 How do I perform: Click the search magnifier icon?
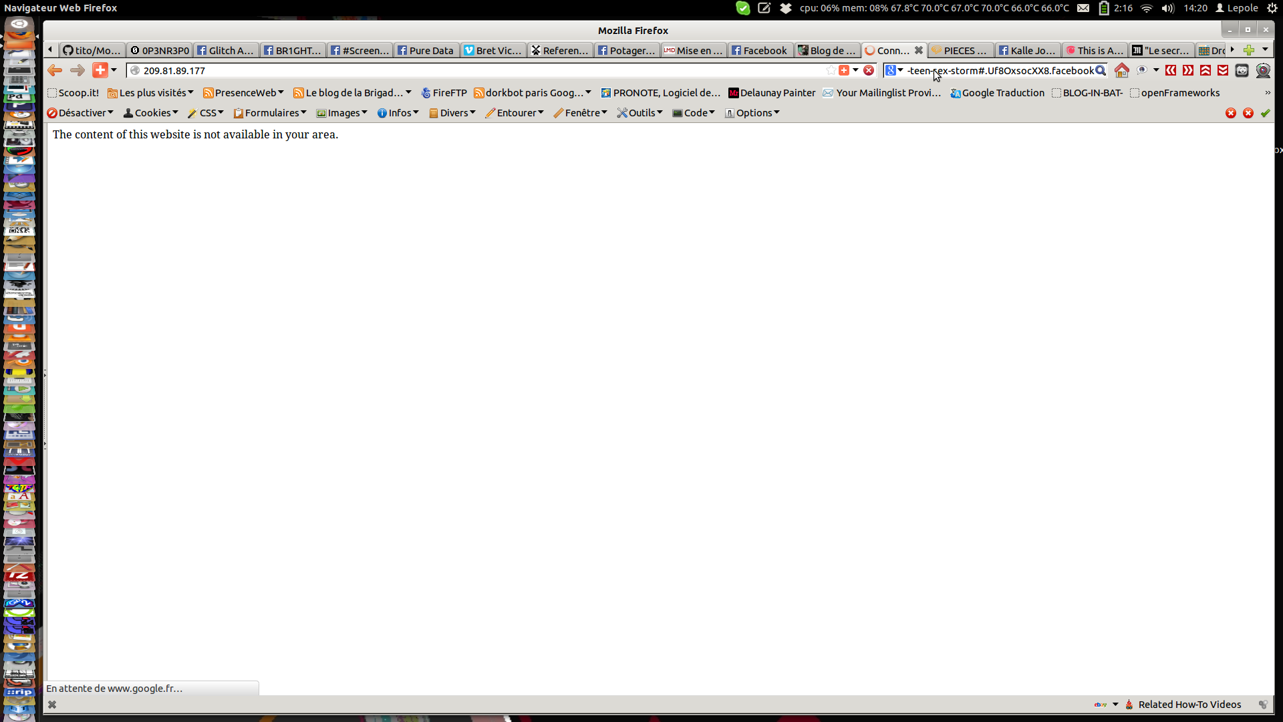[1100, 70]
